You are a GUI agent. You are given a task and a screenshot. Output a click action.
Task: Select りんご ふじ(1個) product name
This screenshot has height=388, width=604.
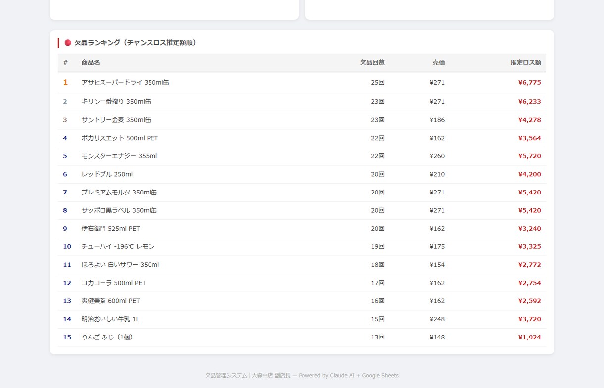[107, 338]
